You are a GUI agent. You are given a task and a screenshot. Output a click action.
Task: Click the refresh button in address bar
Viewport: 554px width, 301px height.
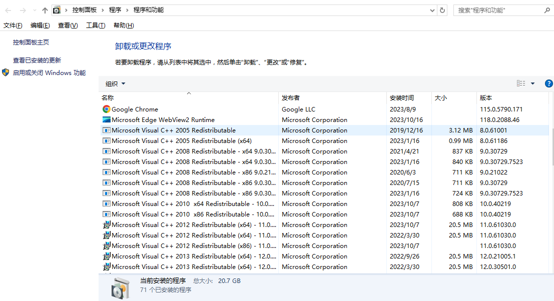point(442,10)
